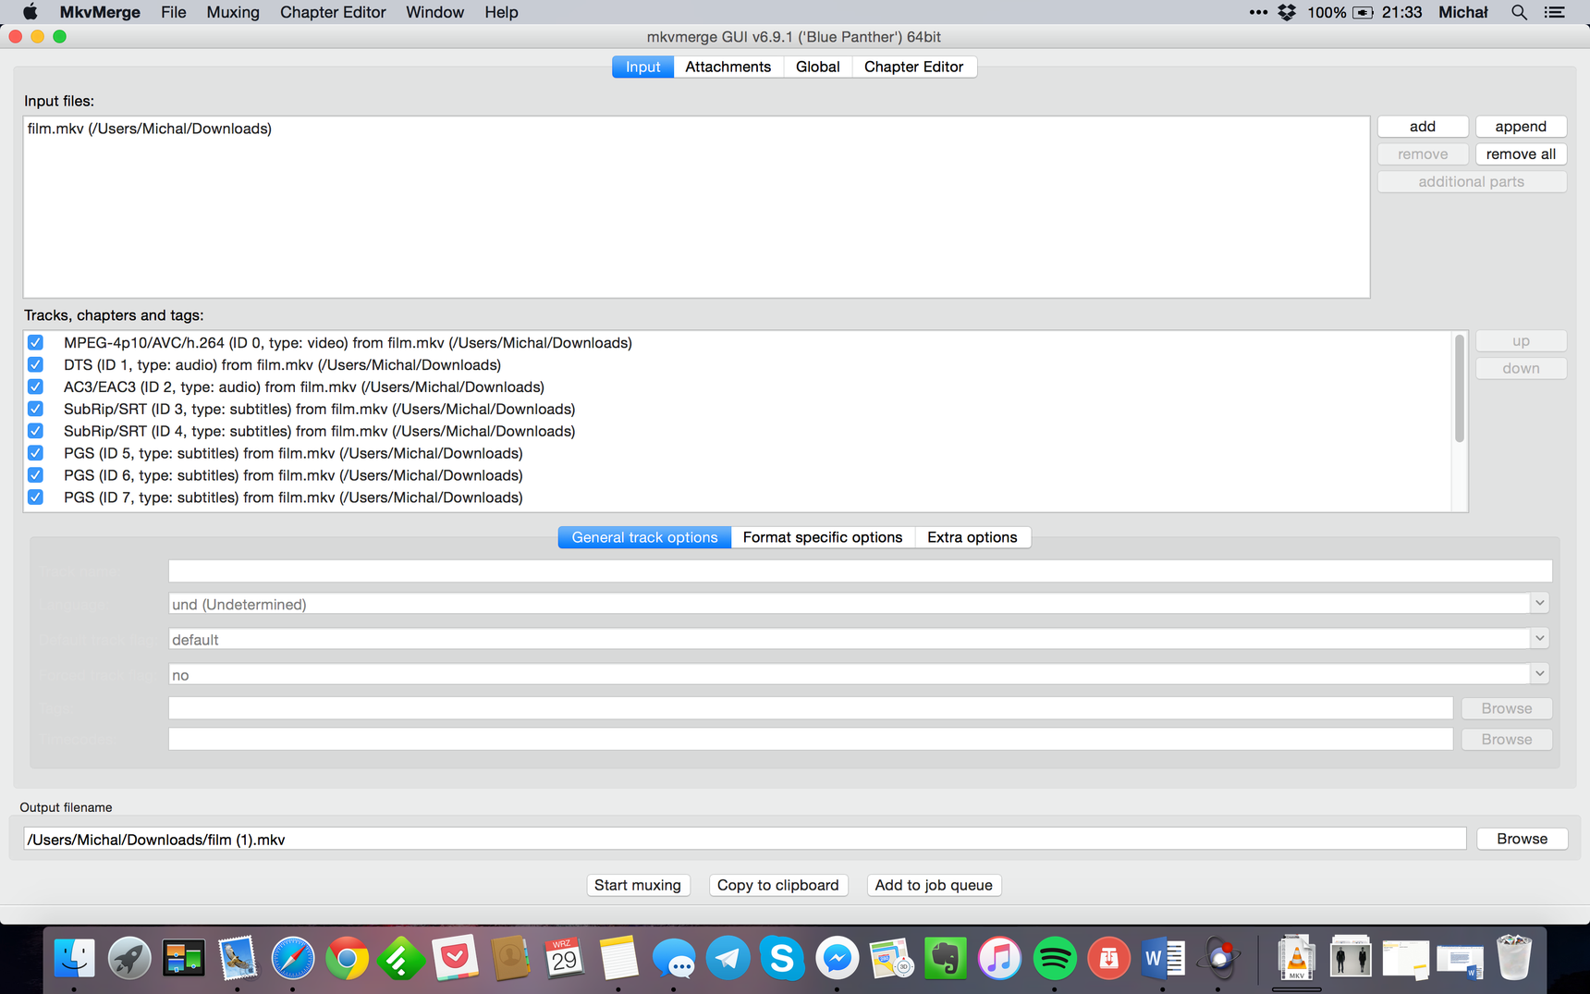Switch to the Attachments tab
This screenshot has height=994, width=1590.
click(x=728, y=67)
